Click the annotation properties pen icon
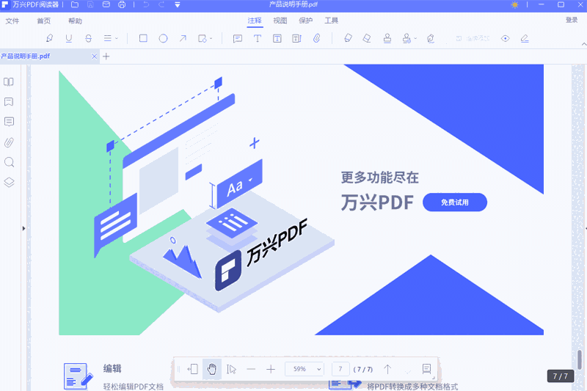Image resolution: width=587 pixels, height=391 pixels. (525, 38)
